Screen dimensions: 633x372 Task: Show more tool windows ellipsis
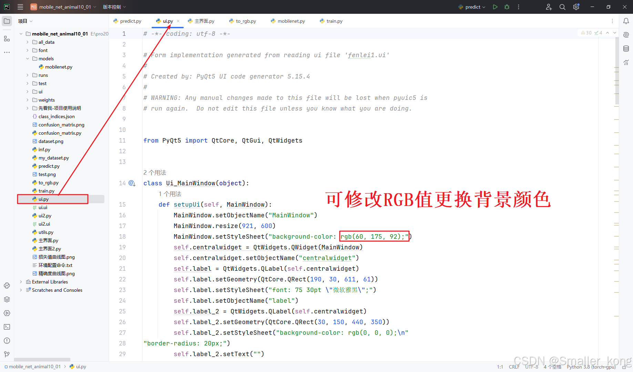[x=7, y=52]
